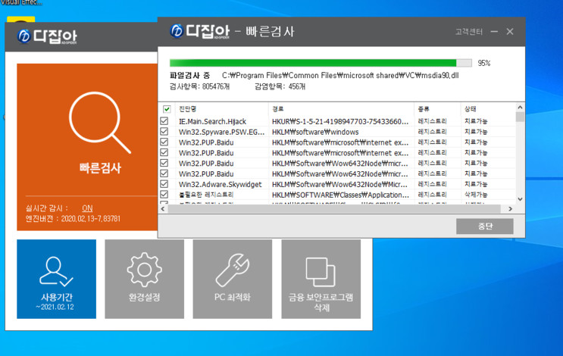Click the 빠른검사 label on orange tile

(x=100, y=168)
